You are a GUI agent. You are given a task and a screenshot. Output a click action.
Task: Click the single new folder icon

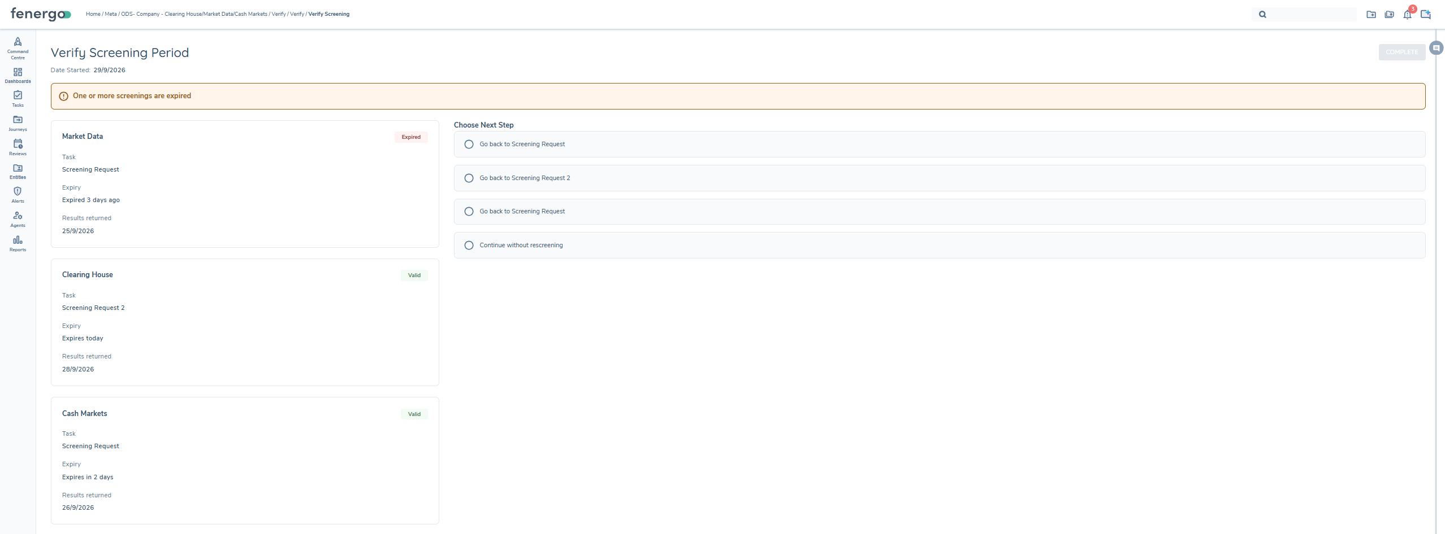click(x=1371, y=15)
